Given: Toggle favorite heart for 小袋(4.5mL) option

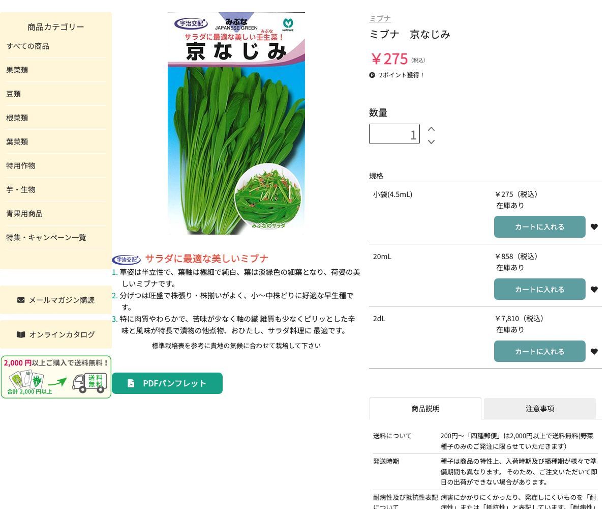Looking at the screenshot, I should [x=594, y=227].
